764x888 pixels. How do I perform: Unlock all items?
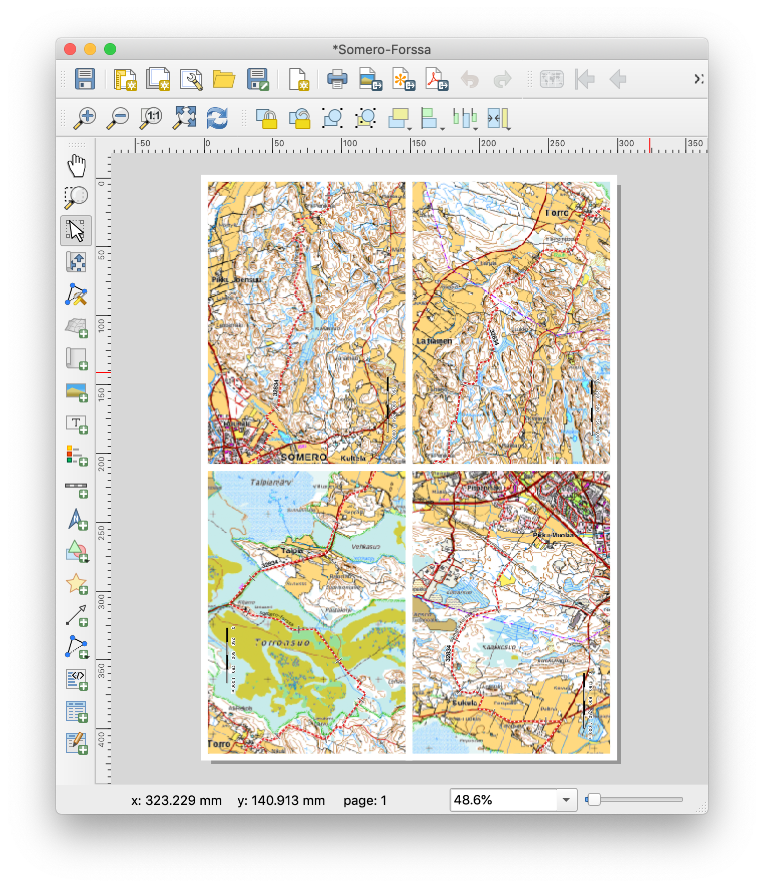click(300, 119)
